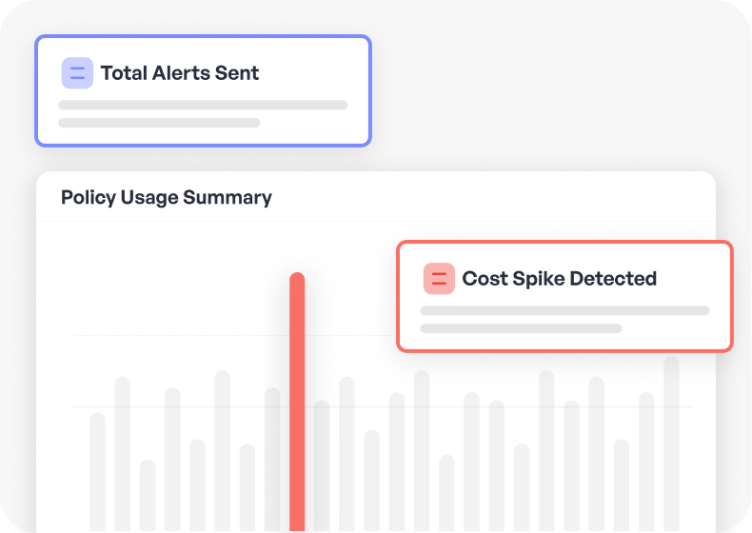Click the fourth gray bar from the left
Viewport: 752px width, 533px height.
tap(172, 459)
